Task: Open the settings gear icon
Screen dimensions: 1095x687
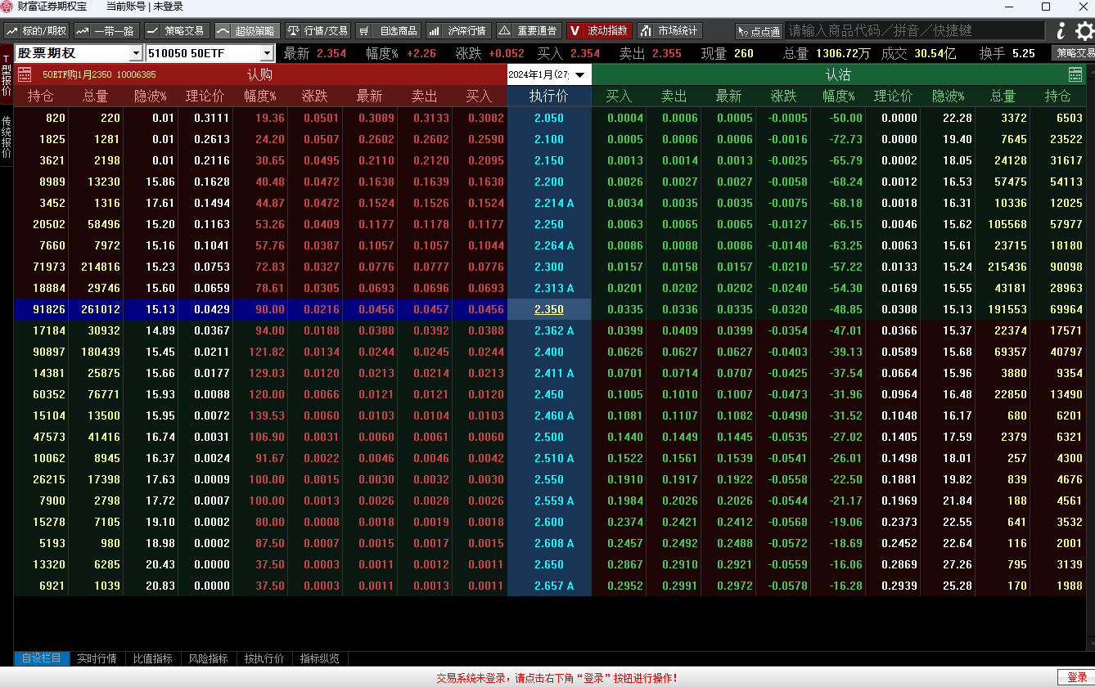Action: pos(1084,31)
